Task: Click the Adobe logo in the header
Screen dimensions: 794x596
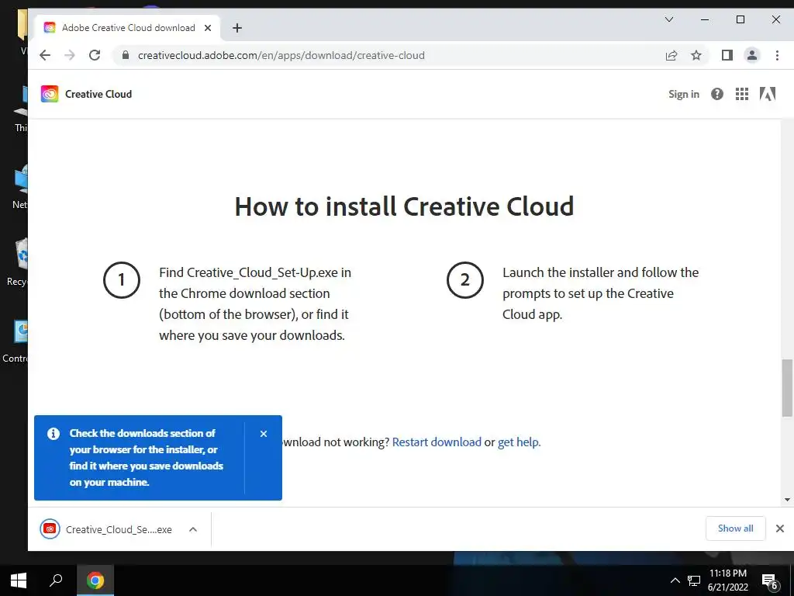Action: pyautogui.click(x=768, y=94)
